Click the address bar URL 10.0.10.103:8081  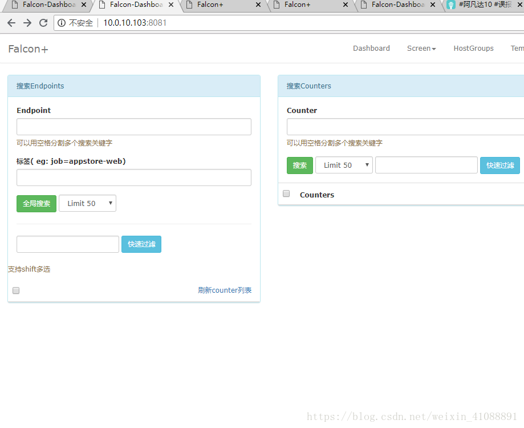(x=135, y=23)
